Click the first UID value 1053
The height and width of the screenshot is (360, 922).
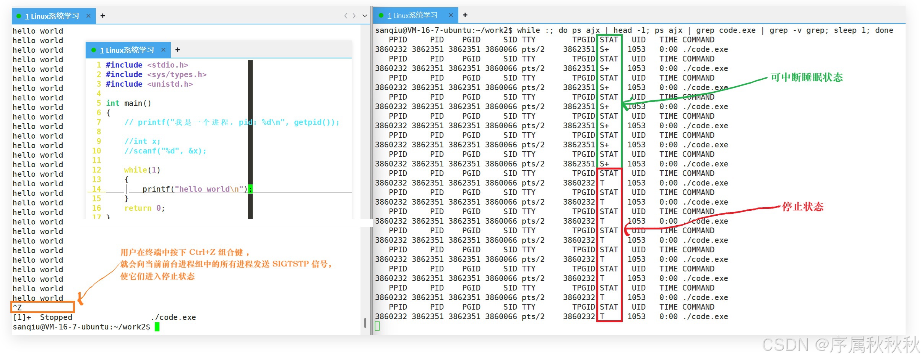point(636,49)
